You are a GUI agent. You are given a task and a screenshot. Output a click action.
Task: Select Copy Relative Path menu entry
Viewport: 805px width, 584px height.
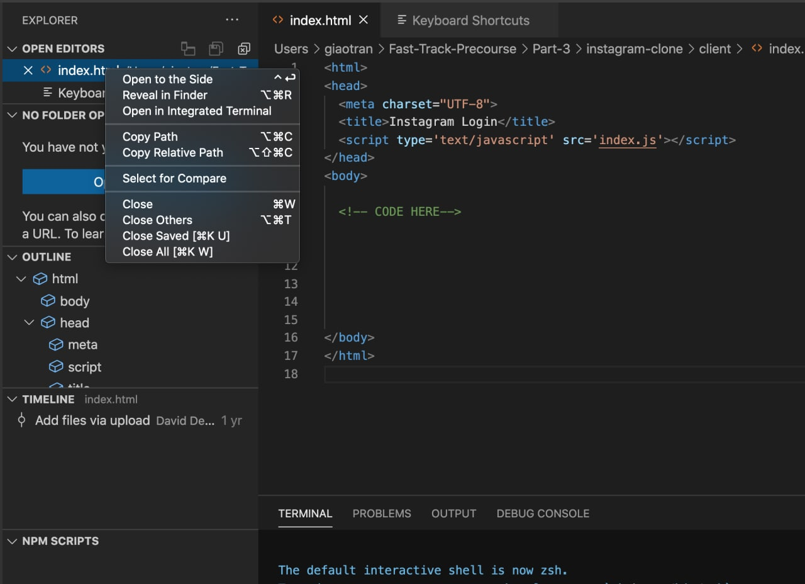172,152
